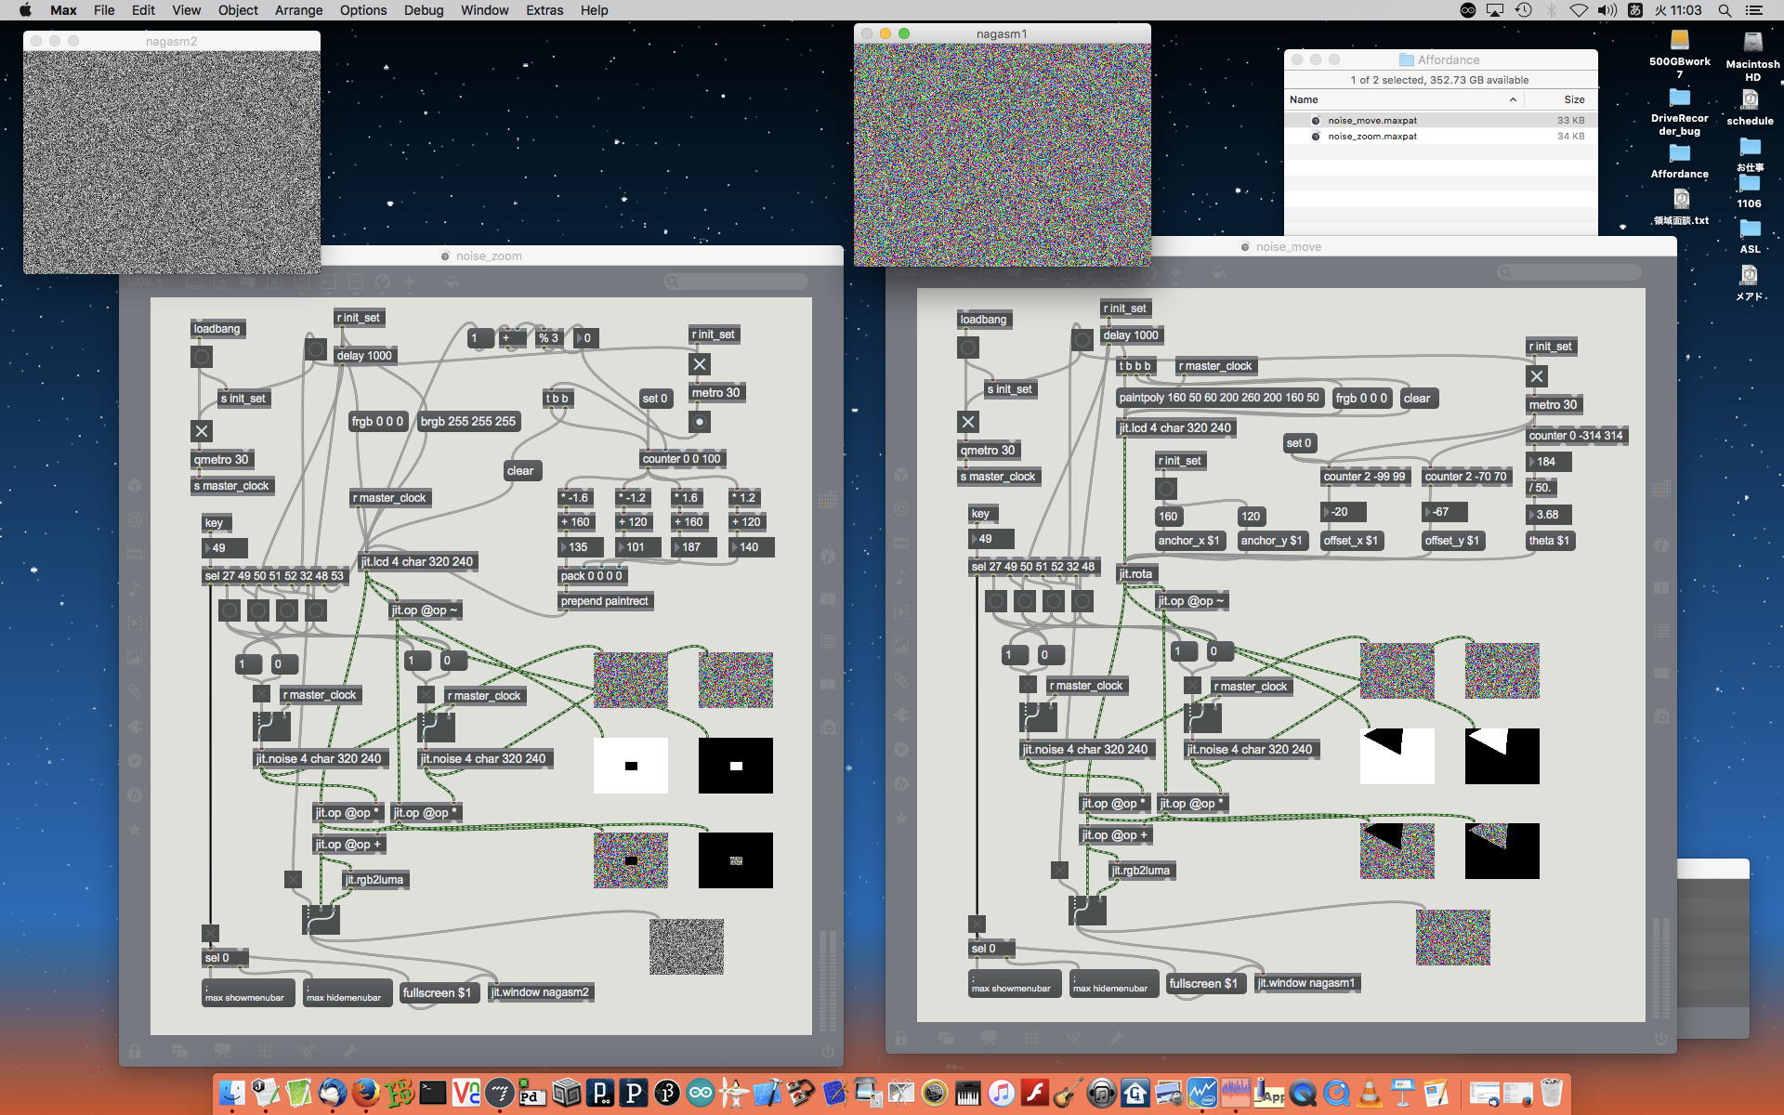Click the fullscreen $1 message in noise_move

tap(1202, 983)
